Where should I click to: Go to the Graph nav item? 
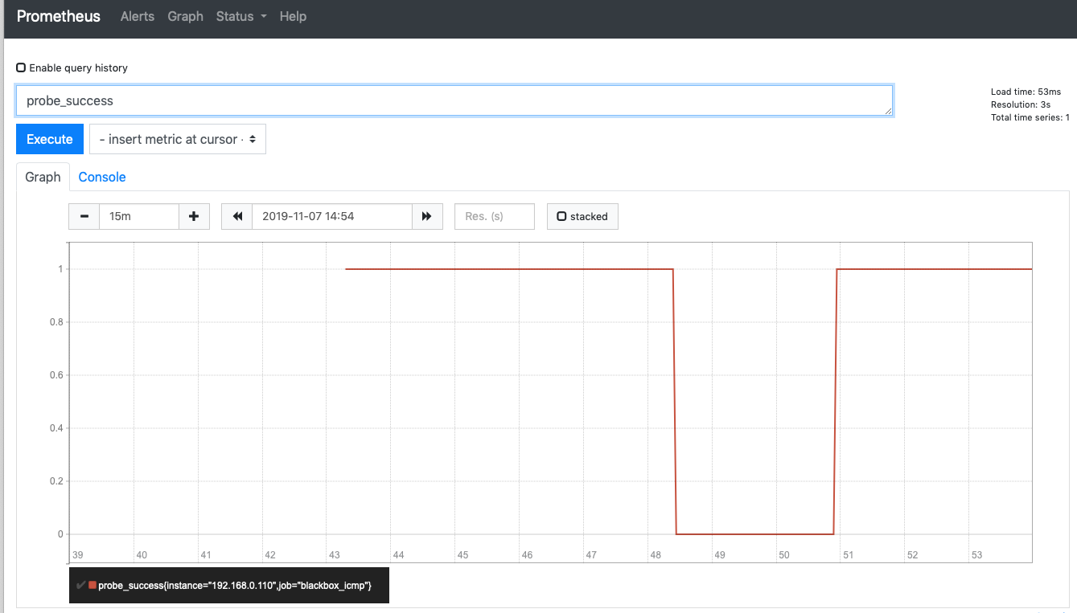(185, 16)
